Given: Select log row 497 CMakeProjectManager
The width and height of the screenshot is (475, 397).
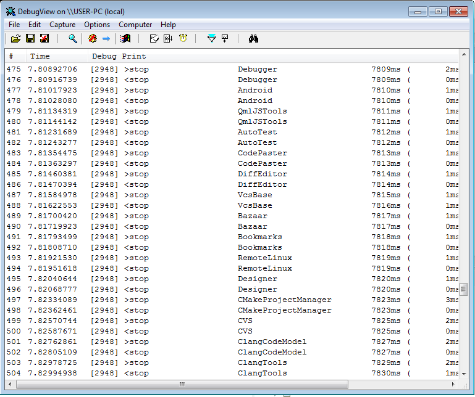Looking at the screenshot, I should (284, 300).
